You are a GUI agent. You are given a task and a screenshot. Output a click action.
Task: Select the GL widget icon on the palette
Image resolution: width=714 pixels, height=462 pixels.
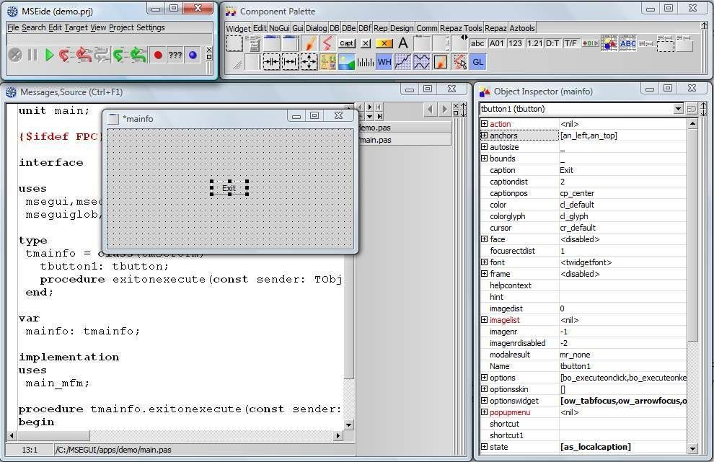tap(477, 61)
